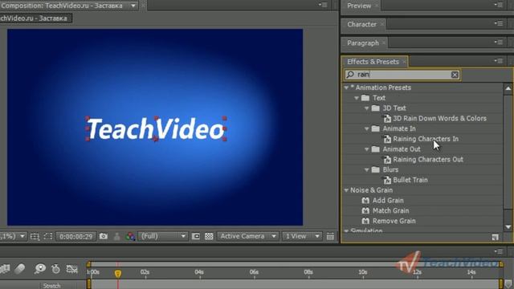
Task: Click the Stretch column header
Action: click(x=51, y=286)
